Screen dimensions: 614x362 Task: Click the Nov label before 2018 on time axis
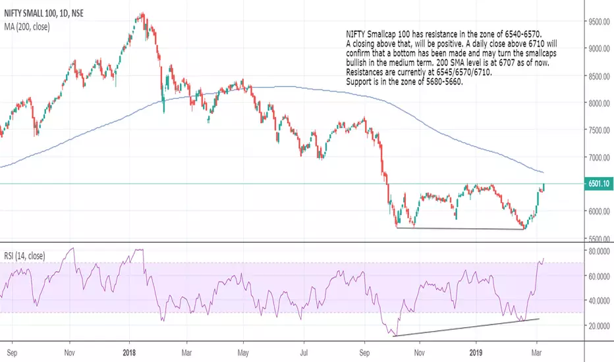(x=69, y=353)
